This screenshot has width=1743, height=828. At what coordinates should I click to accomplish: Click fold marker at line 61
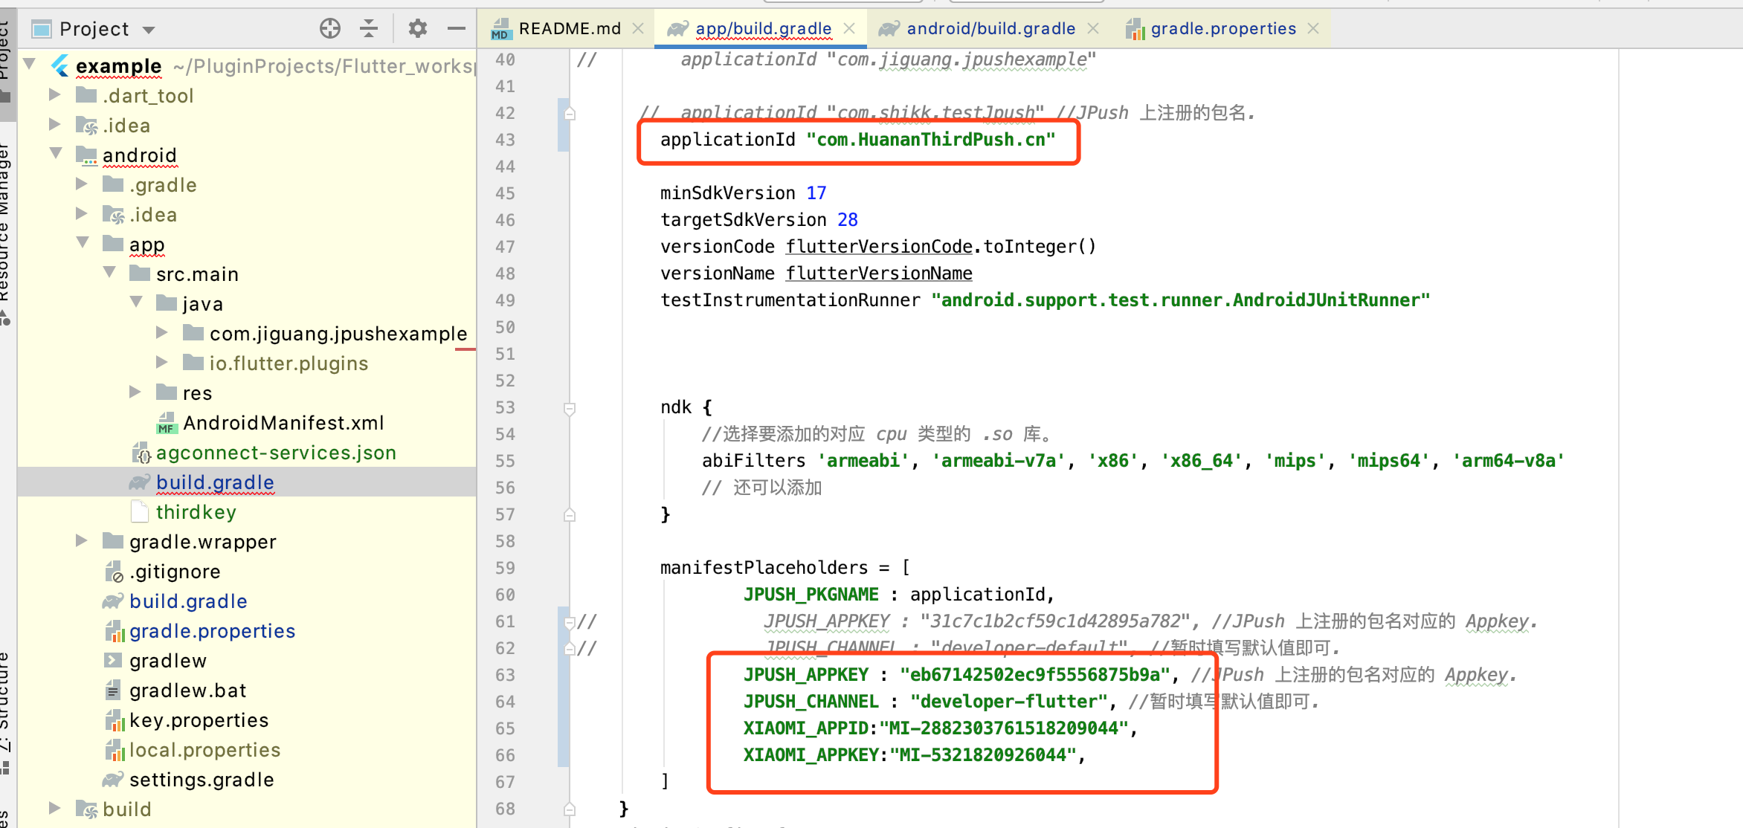click(x=570, y=622)
